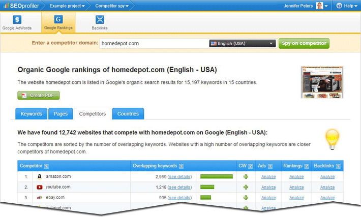This screenshot has width=361, height=217.
Task: Click Jennifer Peters profile avatar
Action: (319, 6)
